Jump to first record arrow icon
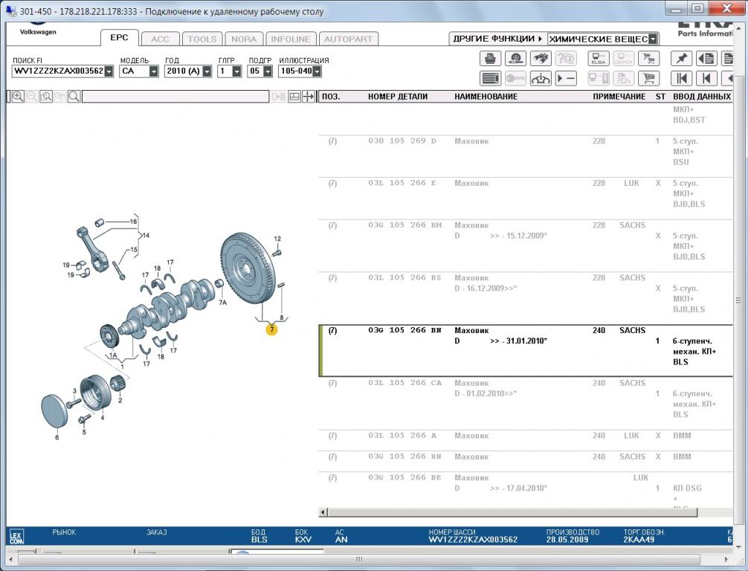This screenshot has height=571, width=748. pyautogui.click(x=681, y=78)
